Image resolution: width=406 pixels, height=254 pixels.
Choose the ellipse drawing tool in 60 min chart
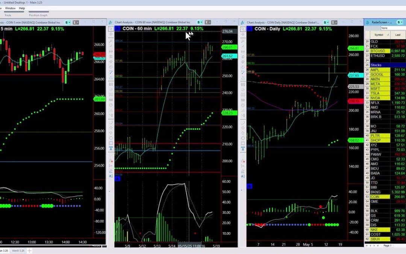(111, 138)
